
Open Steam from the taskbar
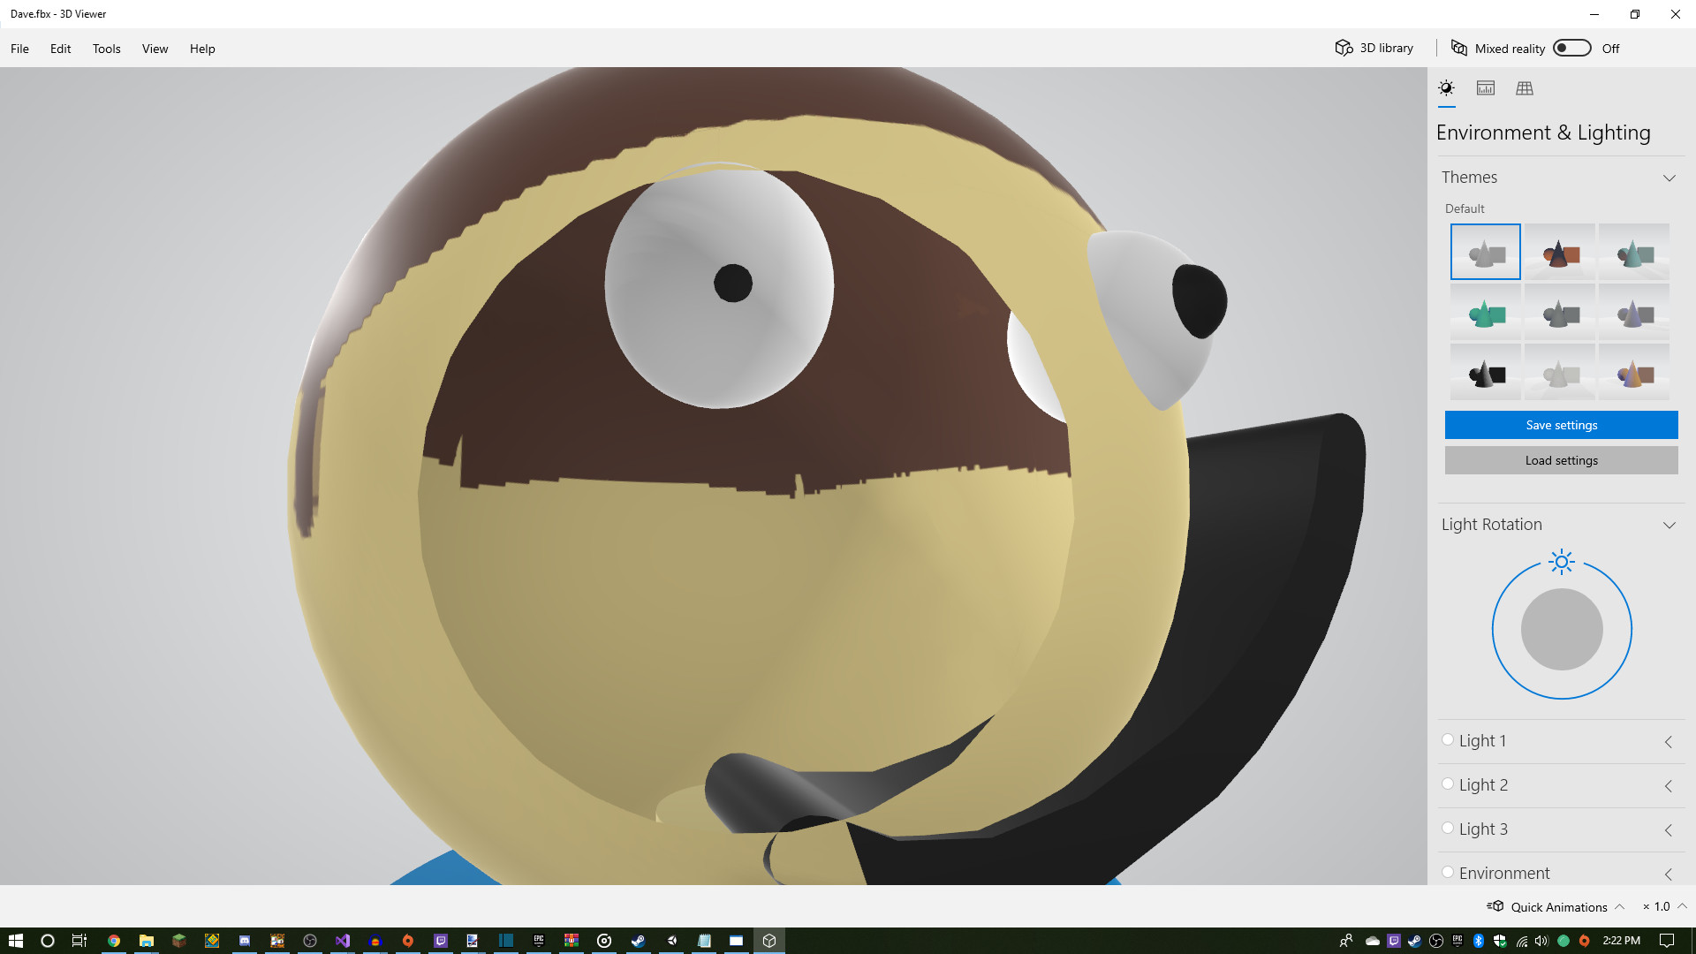pyautogui.click(x=638, y=941)
